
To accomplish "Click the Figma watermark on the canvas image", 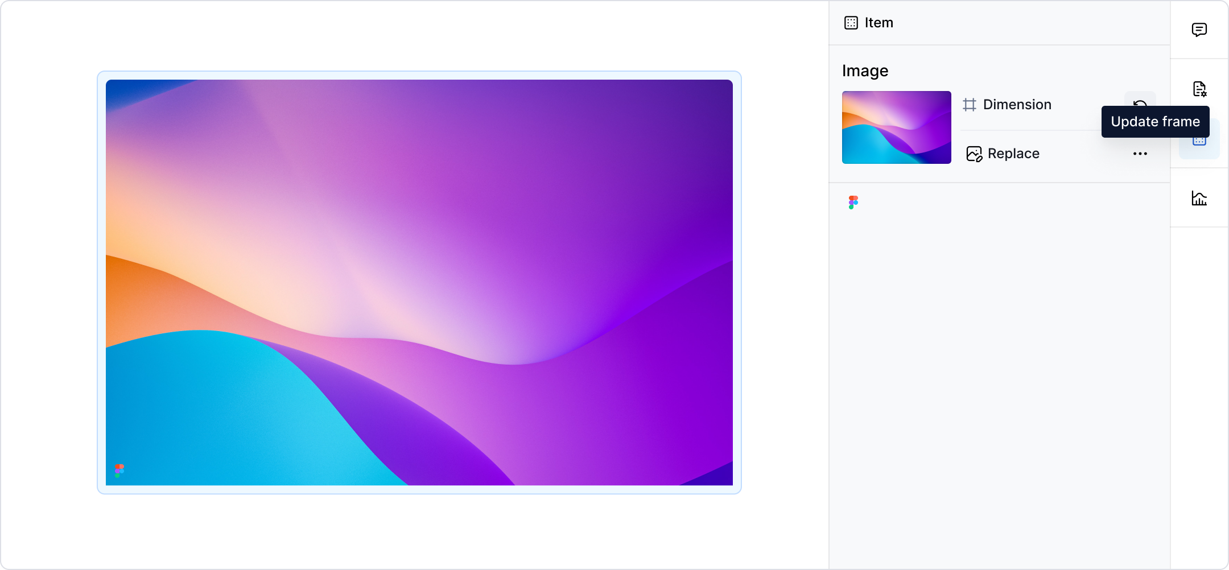I will (x=120, y=469).
